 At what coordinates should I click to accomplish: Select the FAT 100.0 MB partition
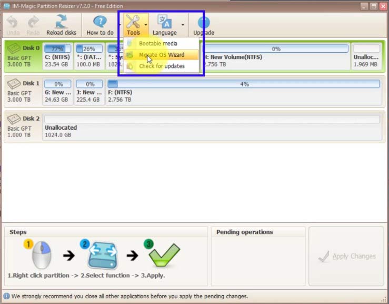click(x=89, y=56)
